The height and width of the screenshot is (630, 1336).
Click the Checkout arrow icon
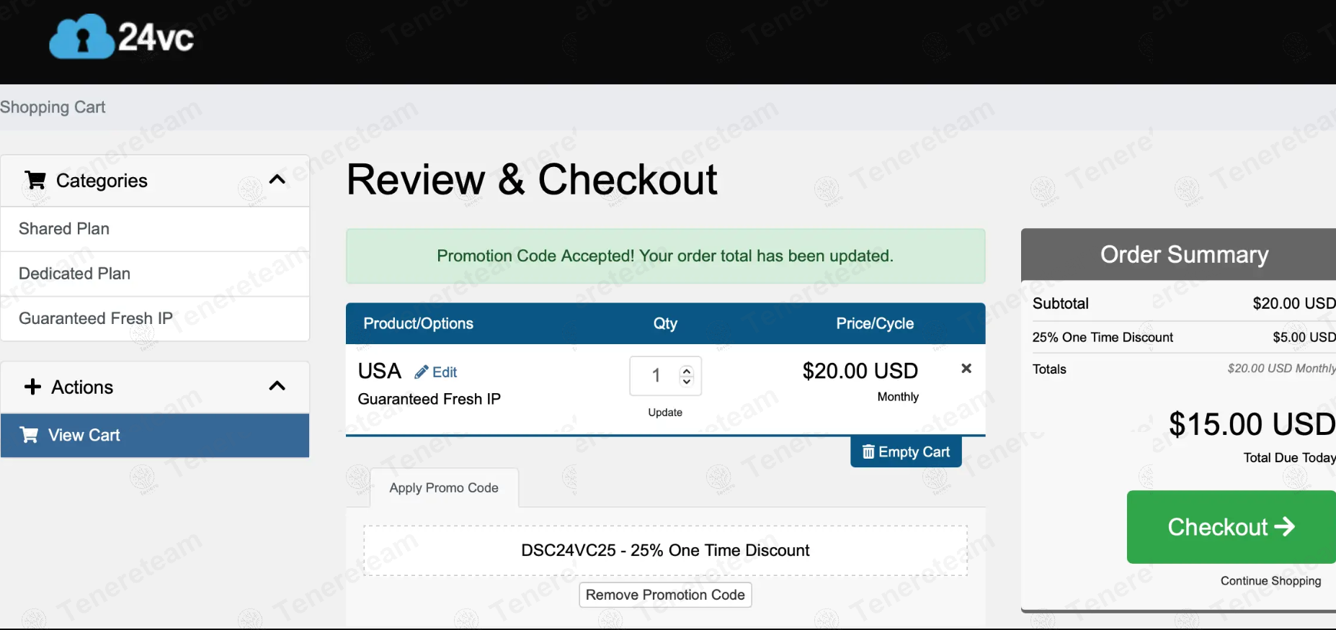coord(1284,527)
